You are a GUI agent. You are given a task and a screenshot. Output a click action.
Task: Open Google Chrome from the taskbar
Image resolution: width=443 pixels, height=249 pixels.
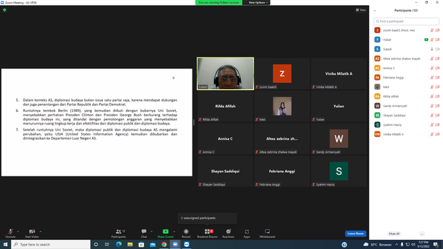[164, 244]
